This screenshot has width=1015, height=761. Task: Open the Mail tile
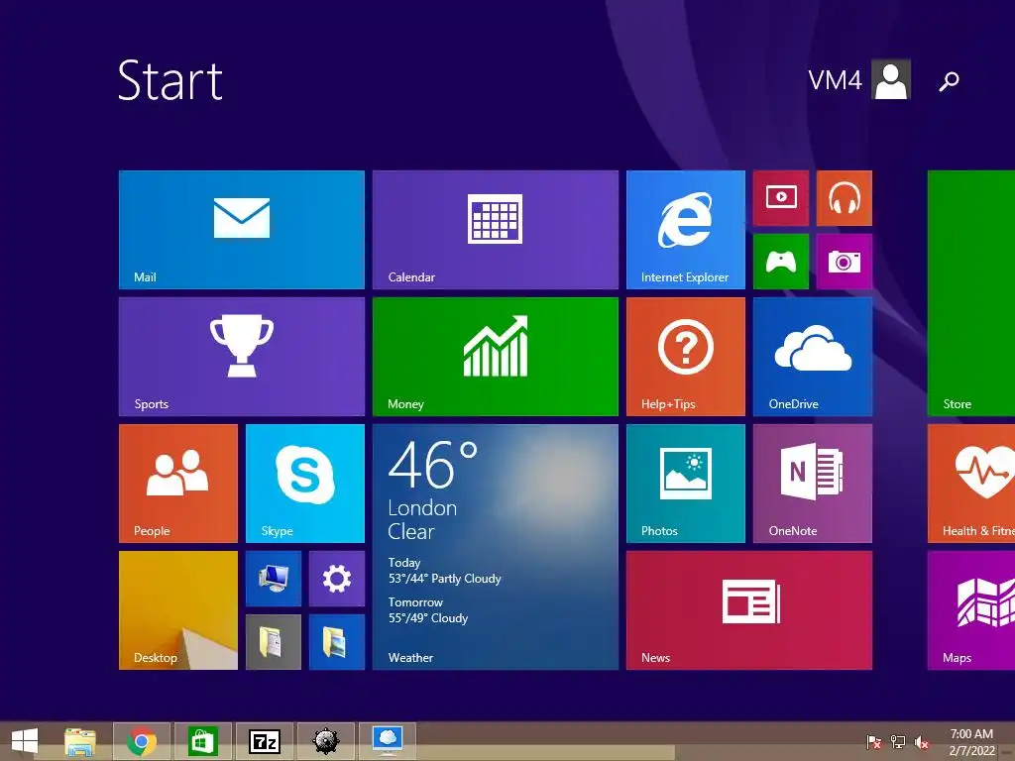242,230
